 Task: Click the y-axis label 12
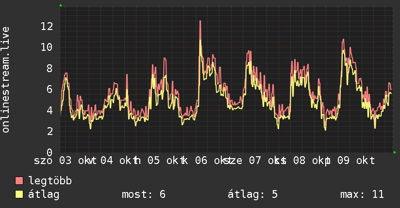(47, 26)
